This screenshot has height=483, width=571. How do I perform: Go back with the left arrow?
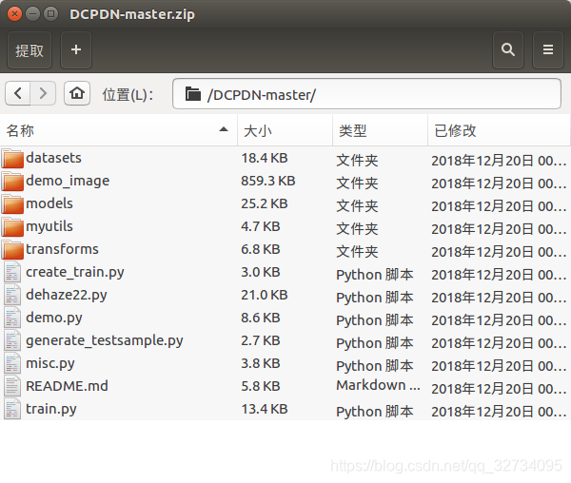[18, 93]
